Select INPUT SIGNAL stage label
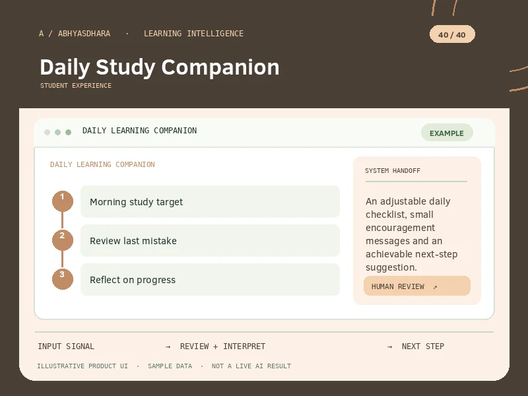 click(x=66, y=346)
